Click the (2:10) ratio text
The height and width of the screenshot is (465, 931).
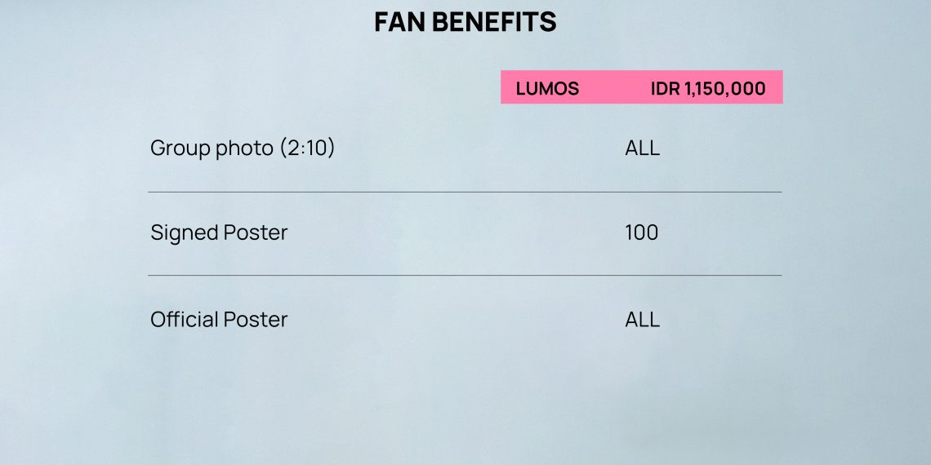[x=307, y=148]
